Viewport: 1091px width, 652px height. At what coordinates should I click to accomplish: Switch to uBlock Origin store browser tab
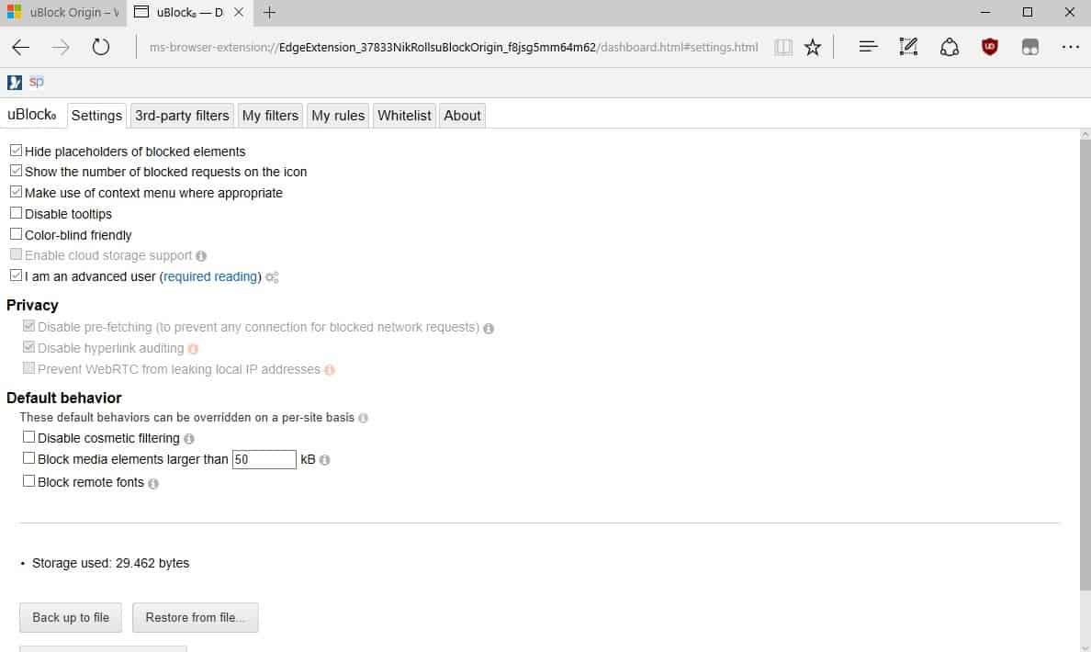tap(62, 13)
